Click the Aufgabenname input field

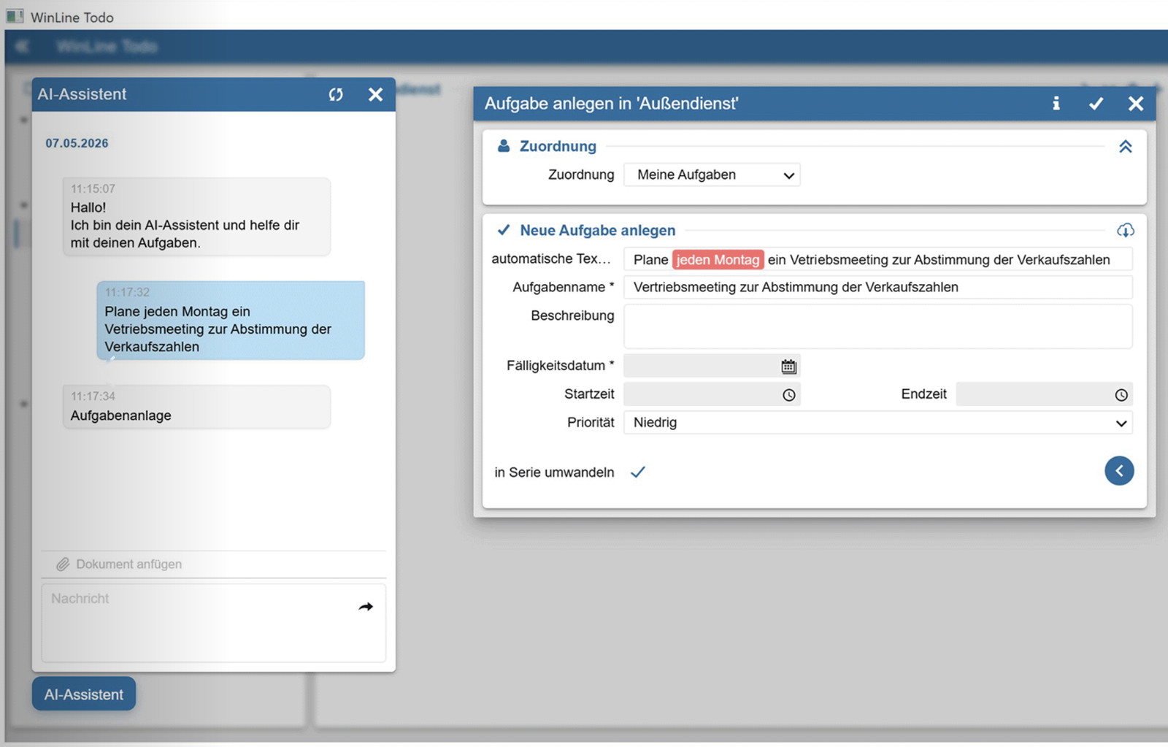coord(878,287)
